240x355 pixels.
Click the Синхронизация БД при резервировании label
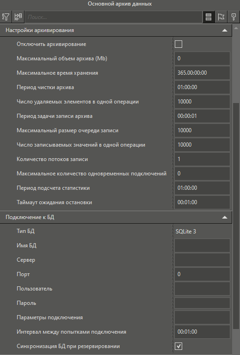pos(68,346)
